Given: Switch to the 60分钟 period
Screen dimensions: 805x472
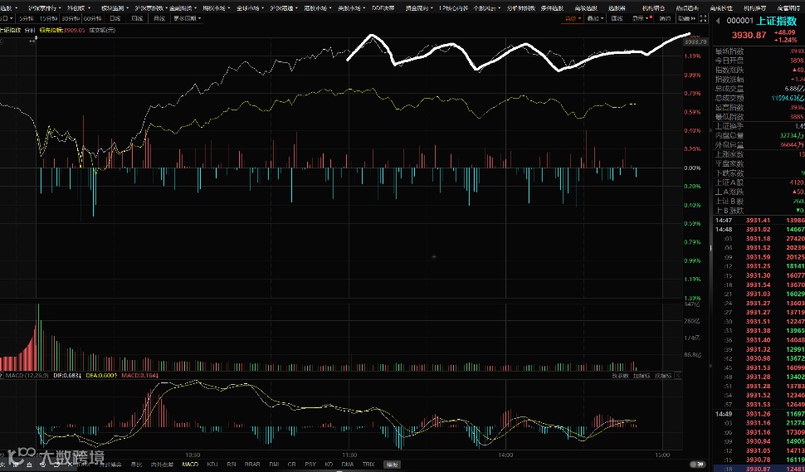Looking at the screenshot, I should click(x=92, y=18).
